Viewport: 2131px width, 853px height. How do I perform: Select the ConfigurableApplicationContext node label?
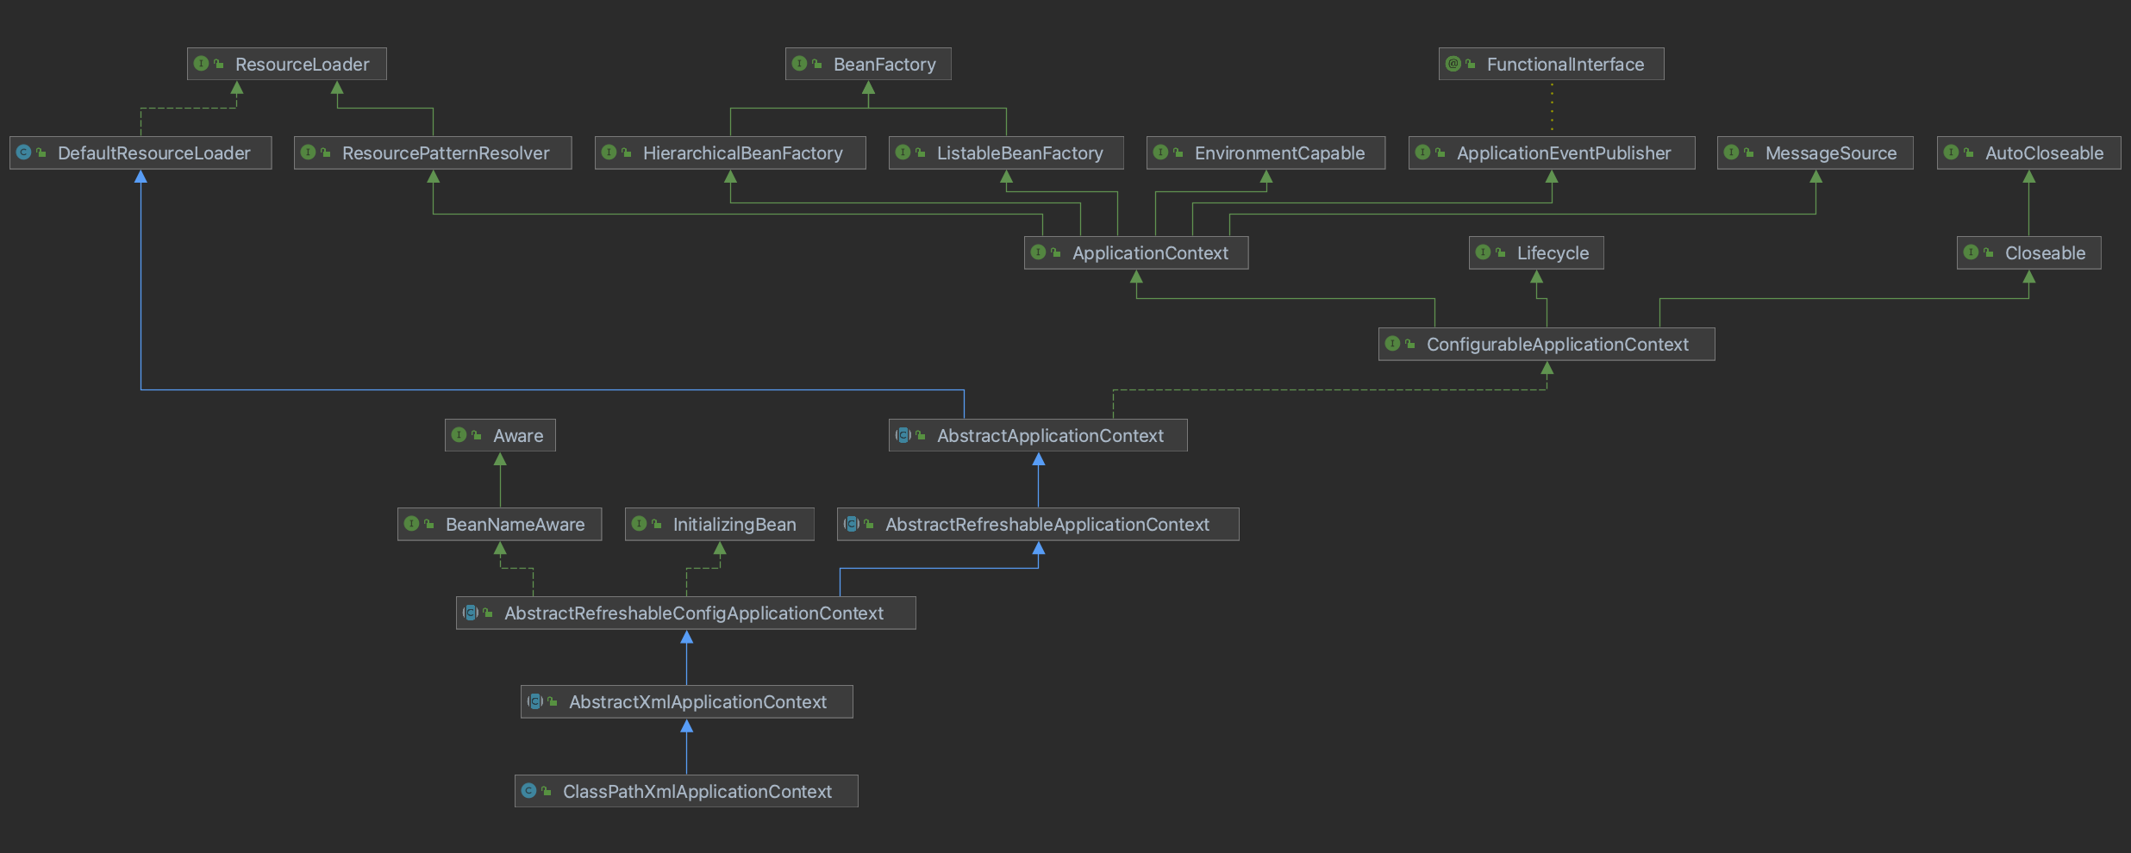(1558, 345)
